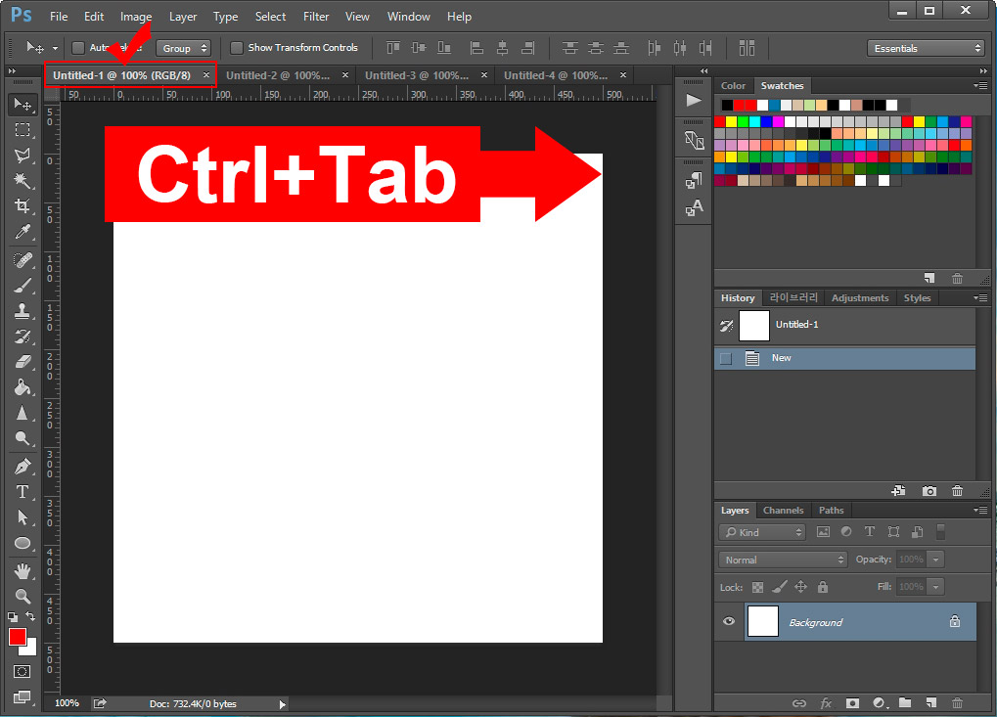The image size is (997, 717).
Task: Open the Styles panel tab
Action: click(918, 298)
